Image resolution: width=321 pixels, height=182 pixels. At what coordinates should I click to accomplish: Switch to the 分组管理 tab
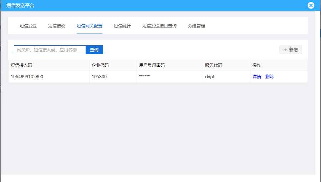tap(197, 26)
